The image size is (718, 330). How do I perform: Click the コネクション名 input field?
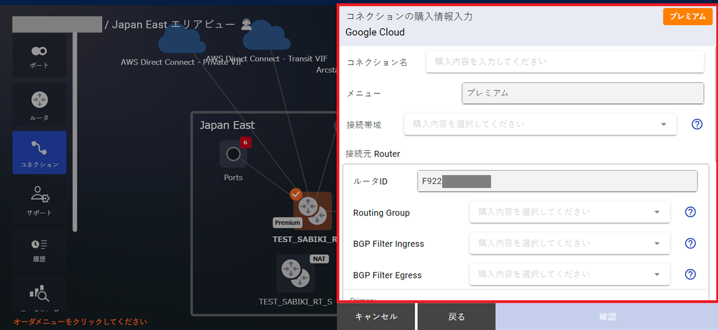[565, 61]
